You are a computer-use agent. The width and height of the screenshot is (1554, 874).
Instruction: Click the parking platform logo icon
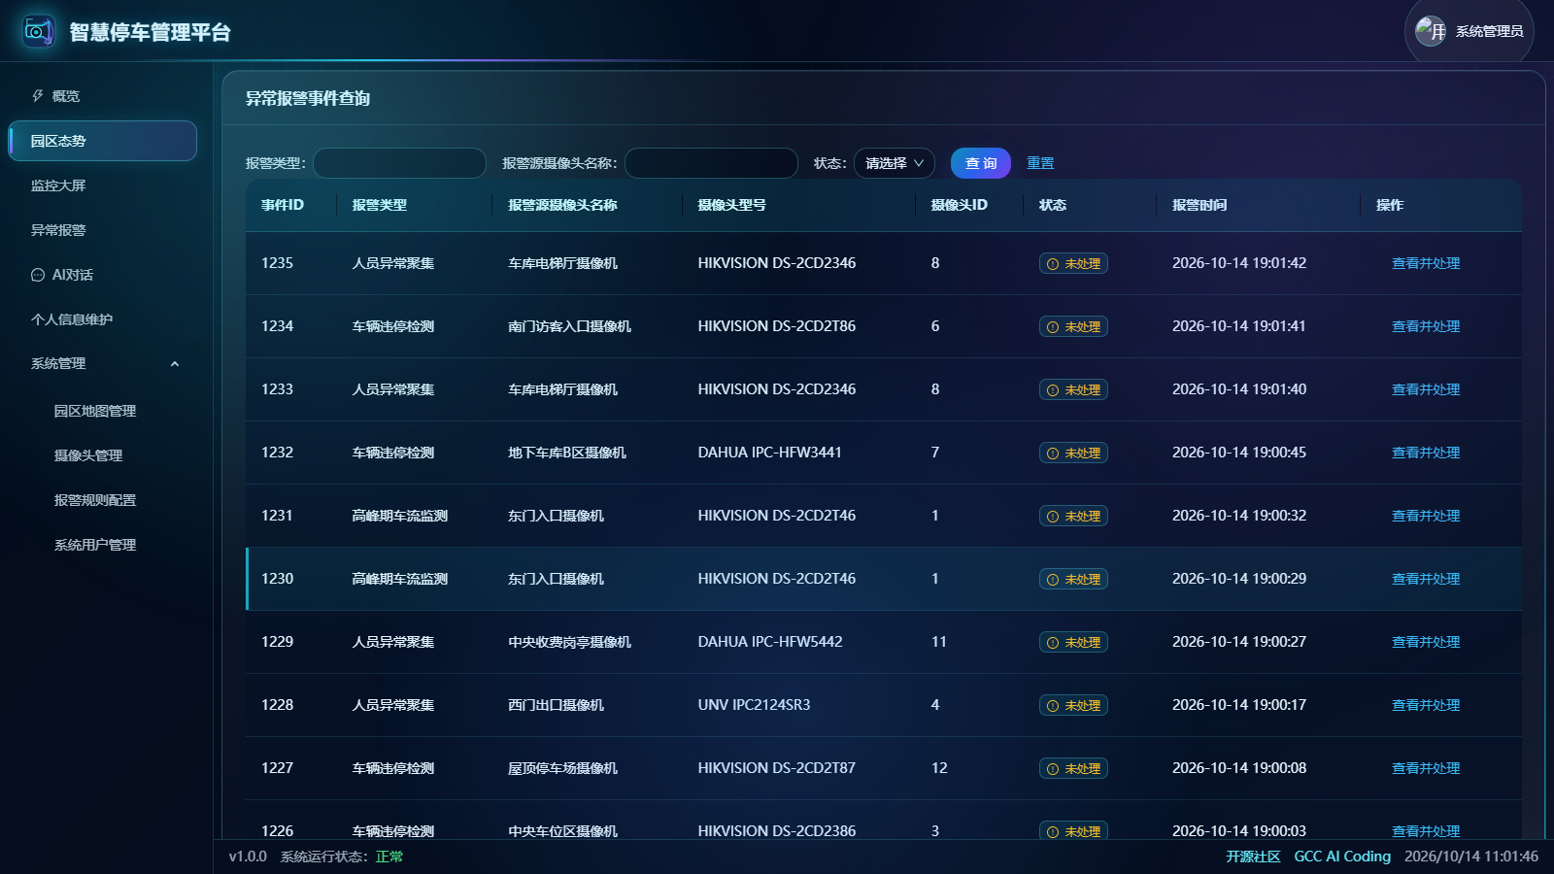pyautogui.click(x=39, y=31)
